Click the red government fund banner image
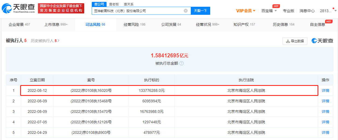This screenshot has width=338, height=140. (x=61, y=8)
